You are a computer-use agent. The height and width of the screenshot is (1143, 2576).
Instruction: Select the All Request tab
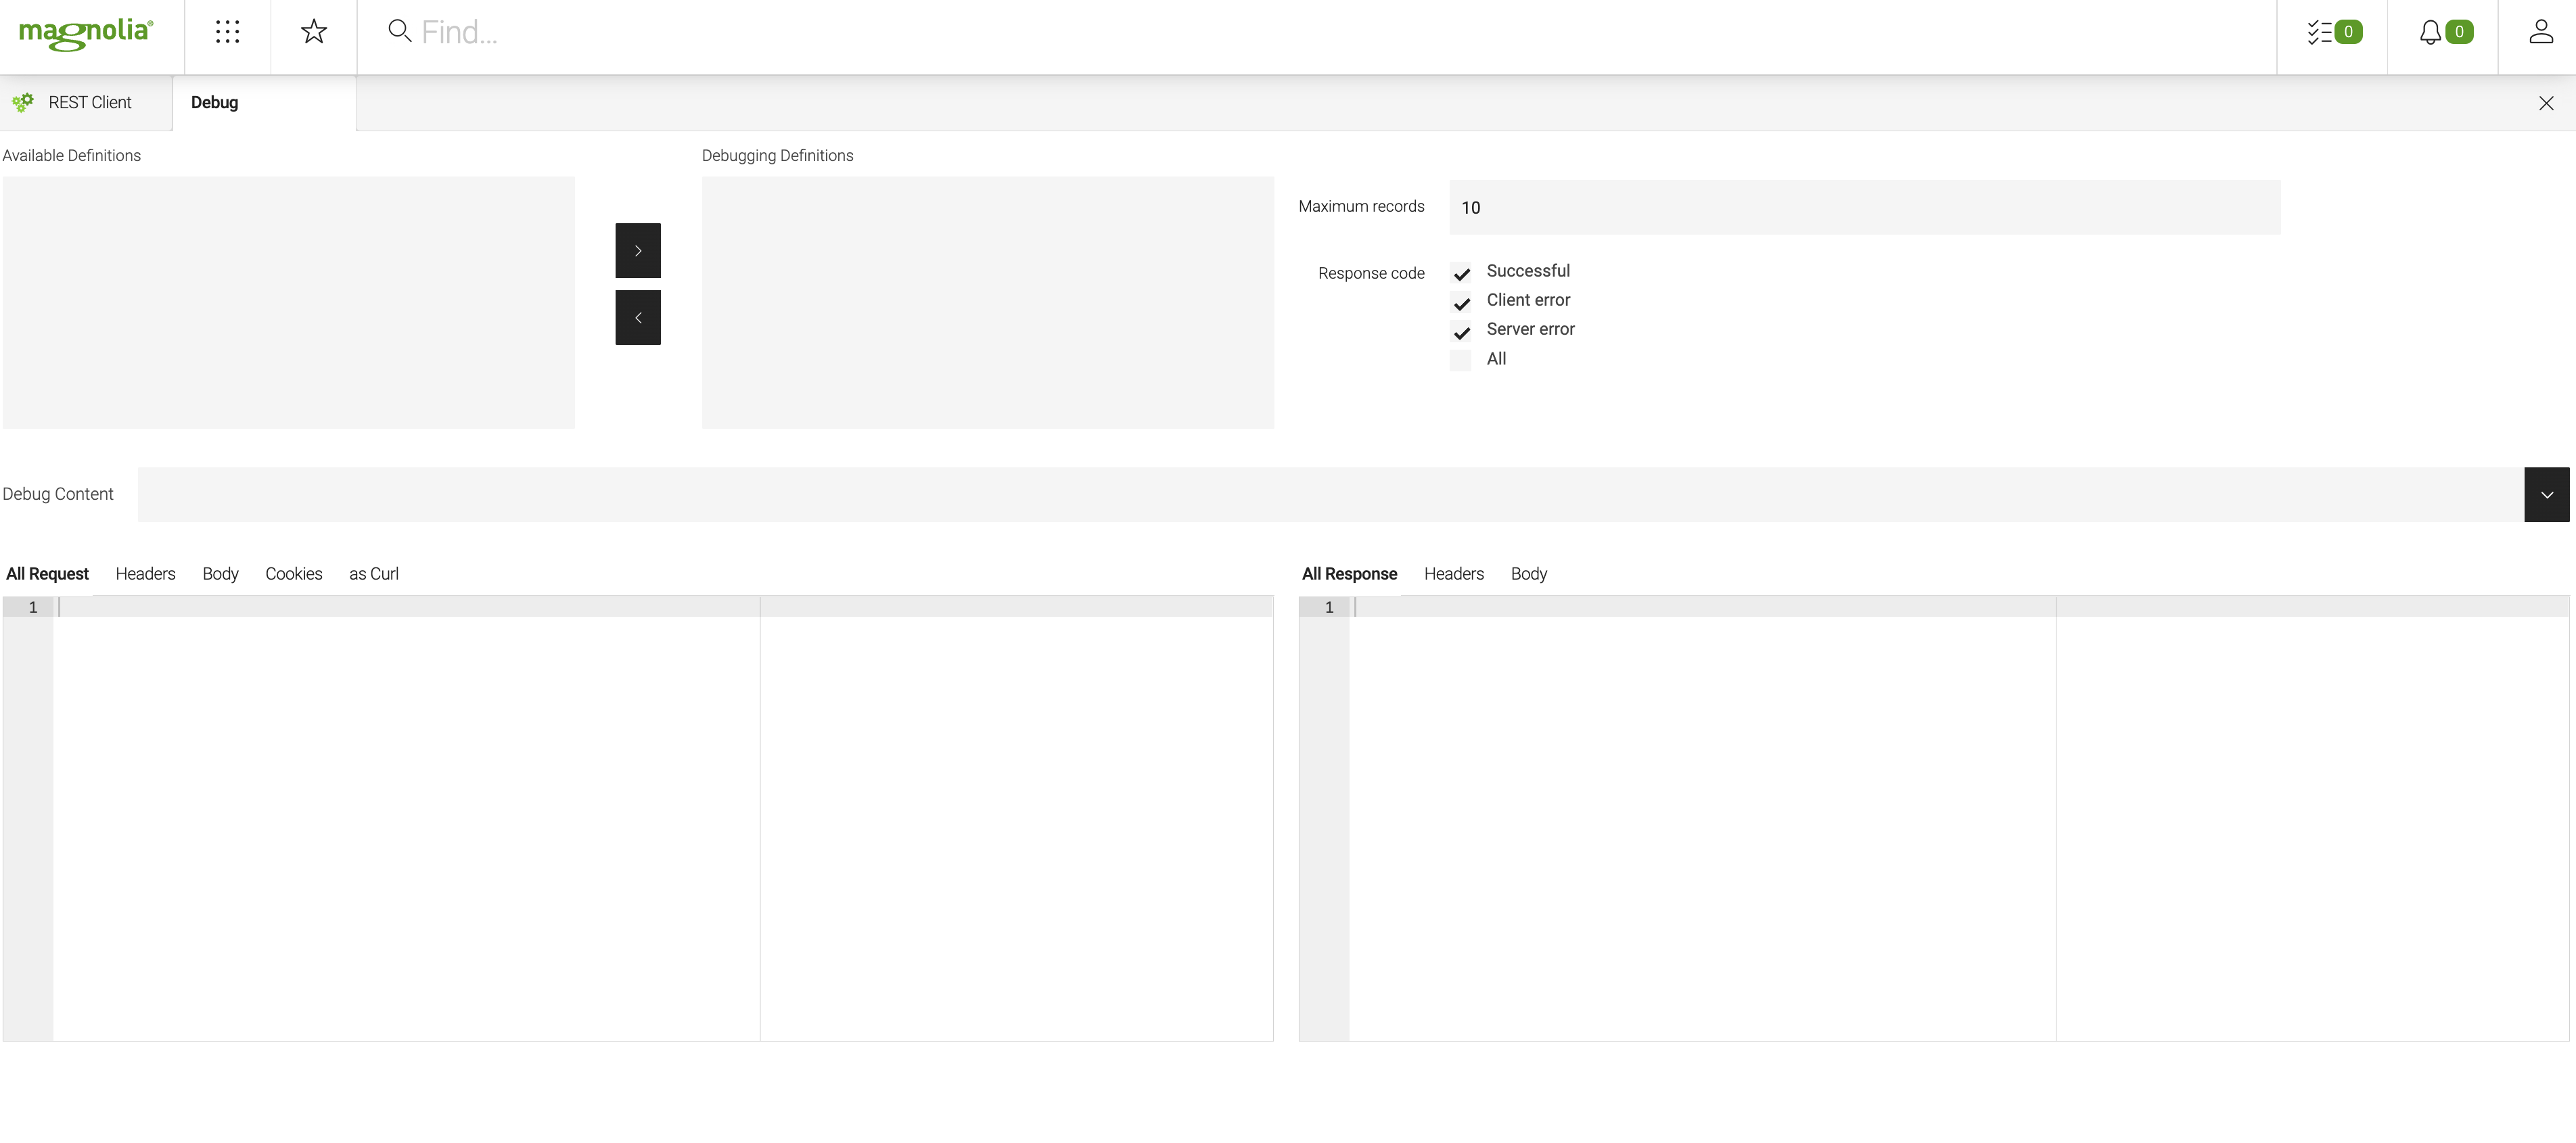click(47, 574)
